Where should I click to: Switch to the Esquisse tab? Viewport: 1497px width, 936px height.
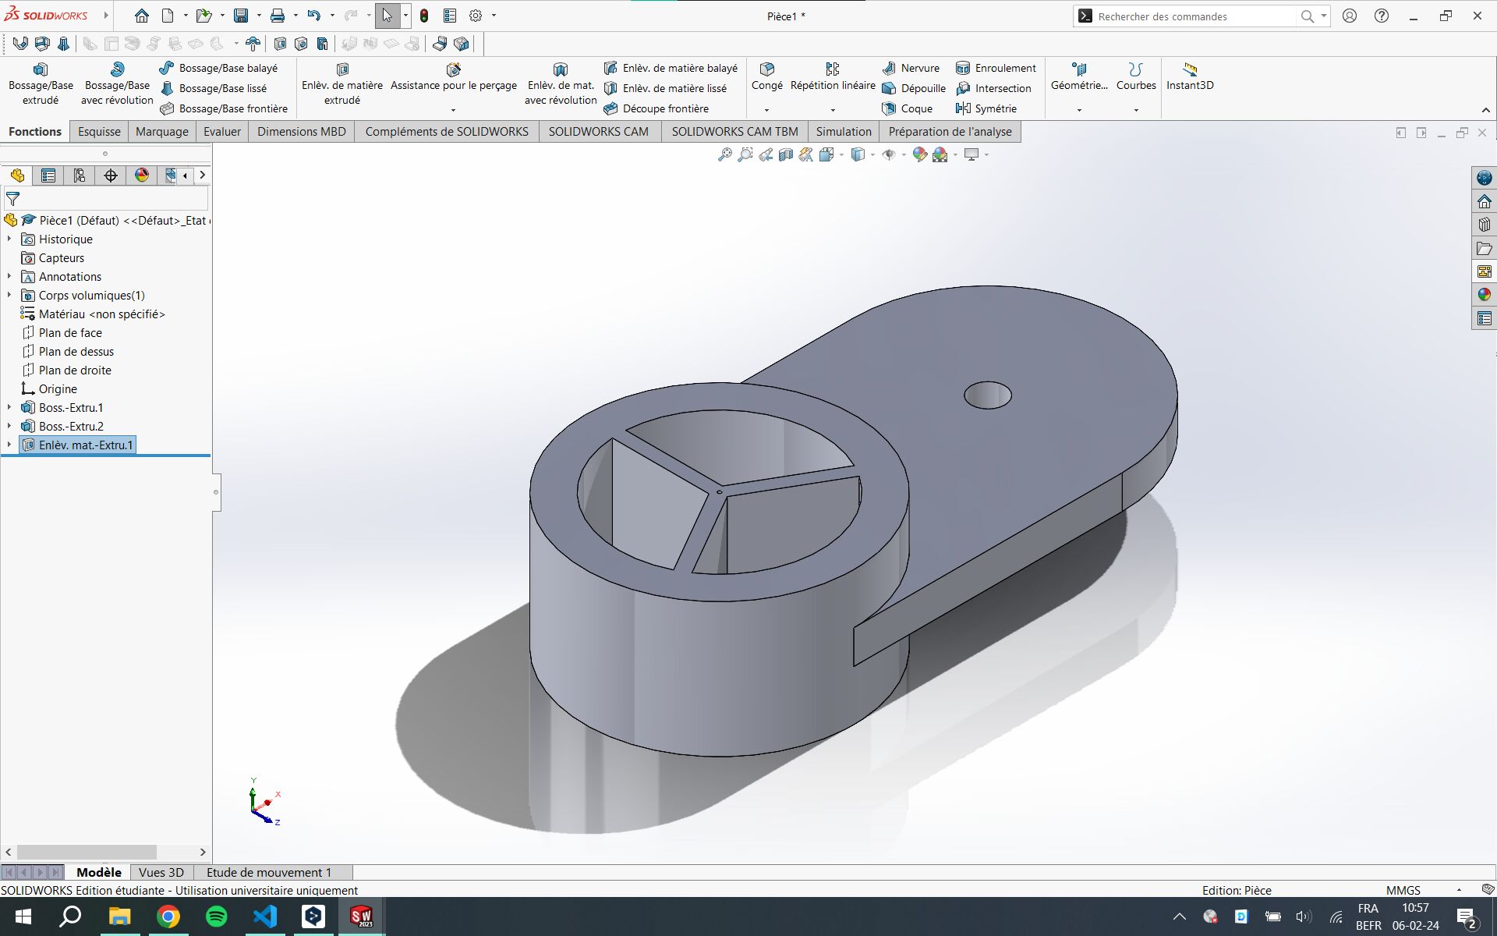99,131
